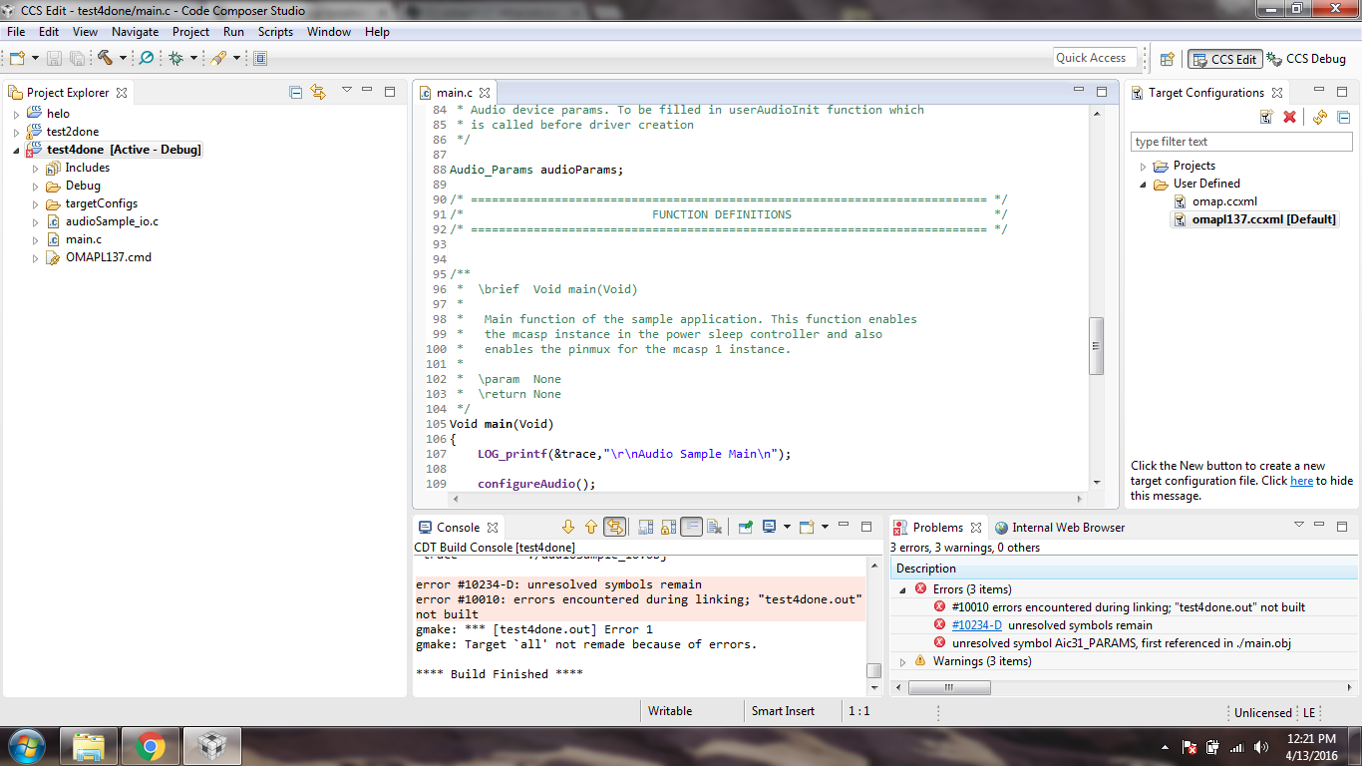The width and height of the screenshot is (1362, 766).
Task: Clear the Console output
Action: click(714, 527)
